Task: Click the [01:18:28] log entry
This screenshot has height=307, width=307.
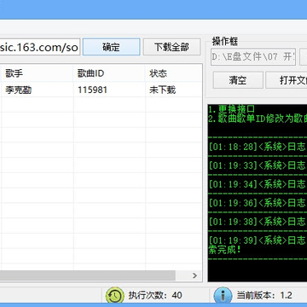Action: point(258,147)
